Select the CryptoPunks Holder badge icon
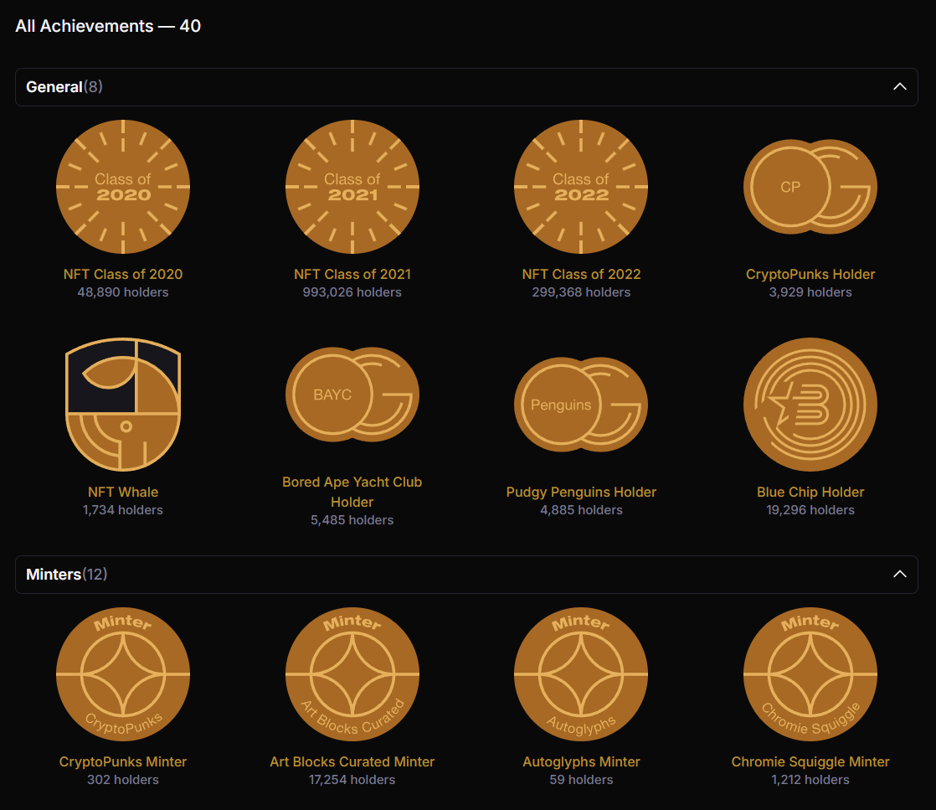 click(x=810, y=186)
